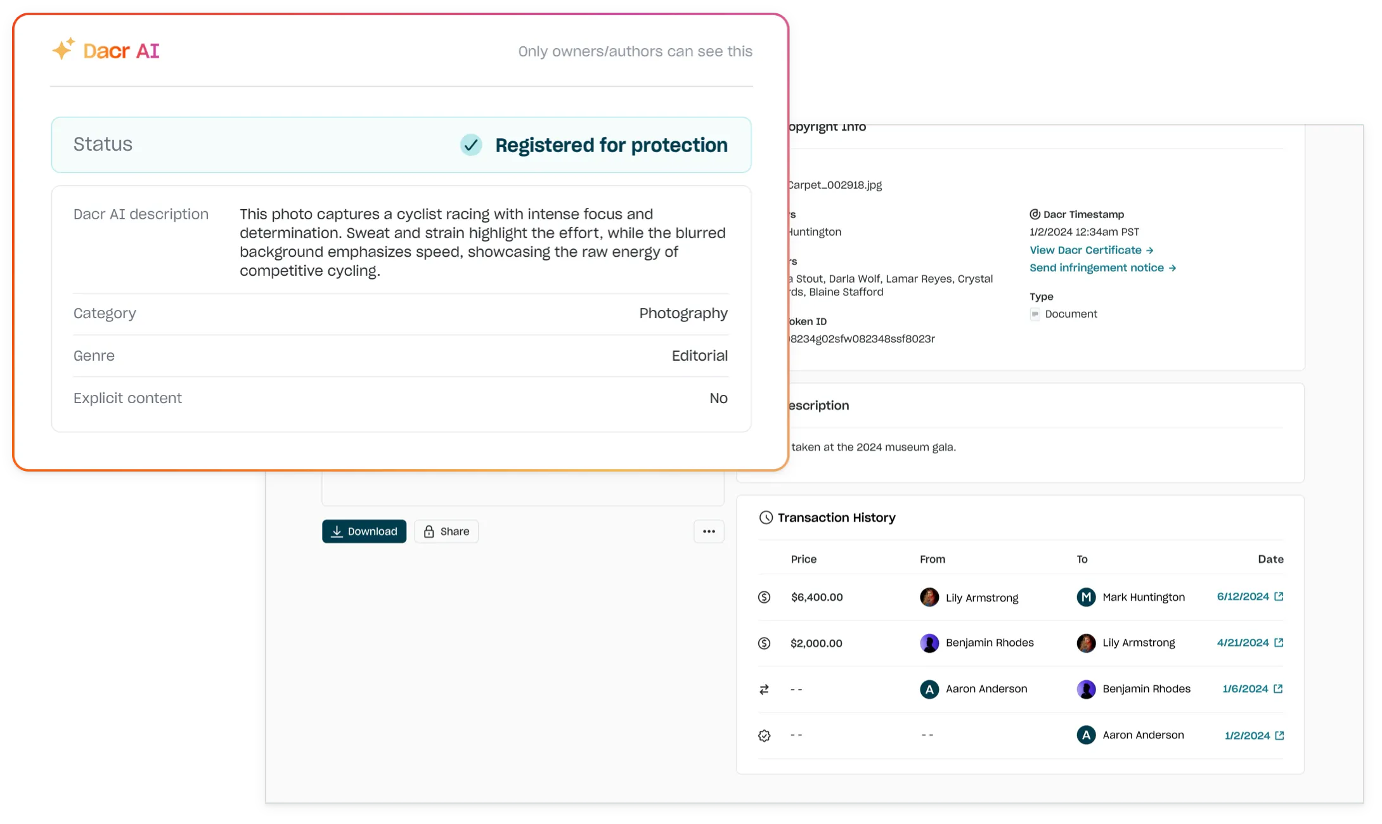Click the lock icon inside Share button

pos(429,531)
